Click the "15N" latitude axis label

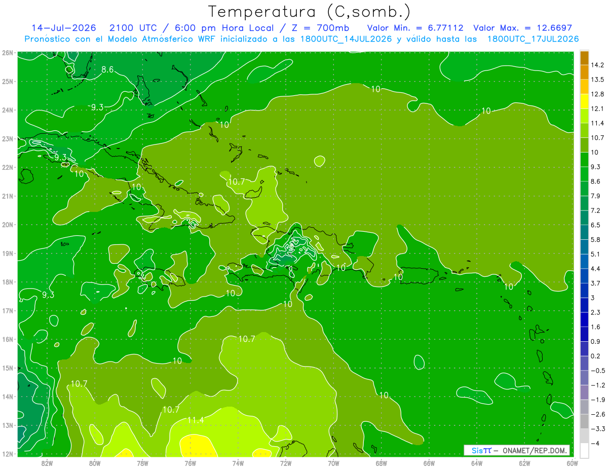[x=7, y=368]
